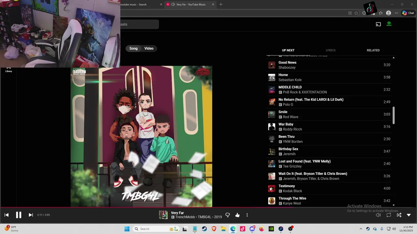
Task: Switch to the Video view
Action: point(149,48)
